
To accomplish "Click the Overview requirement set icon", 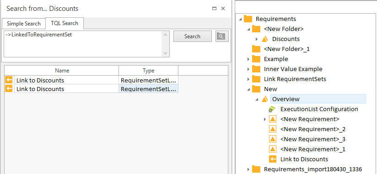I will [265, 99].
